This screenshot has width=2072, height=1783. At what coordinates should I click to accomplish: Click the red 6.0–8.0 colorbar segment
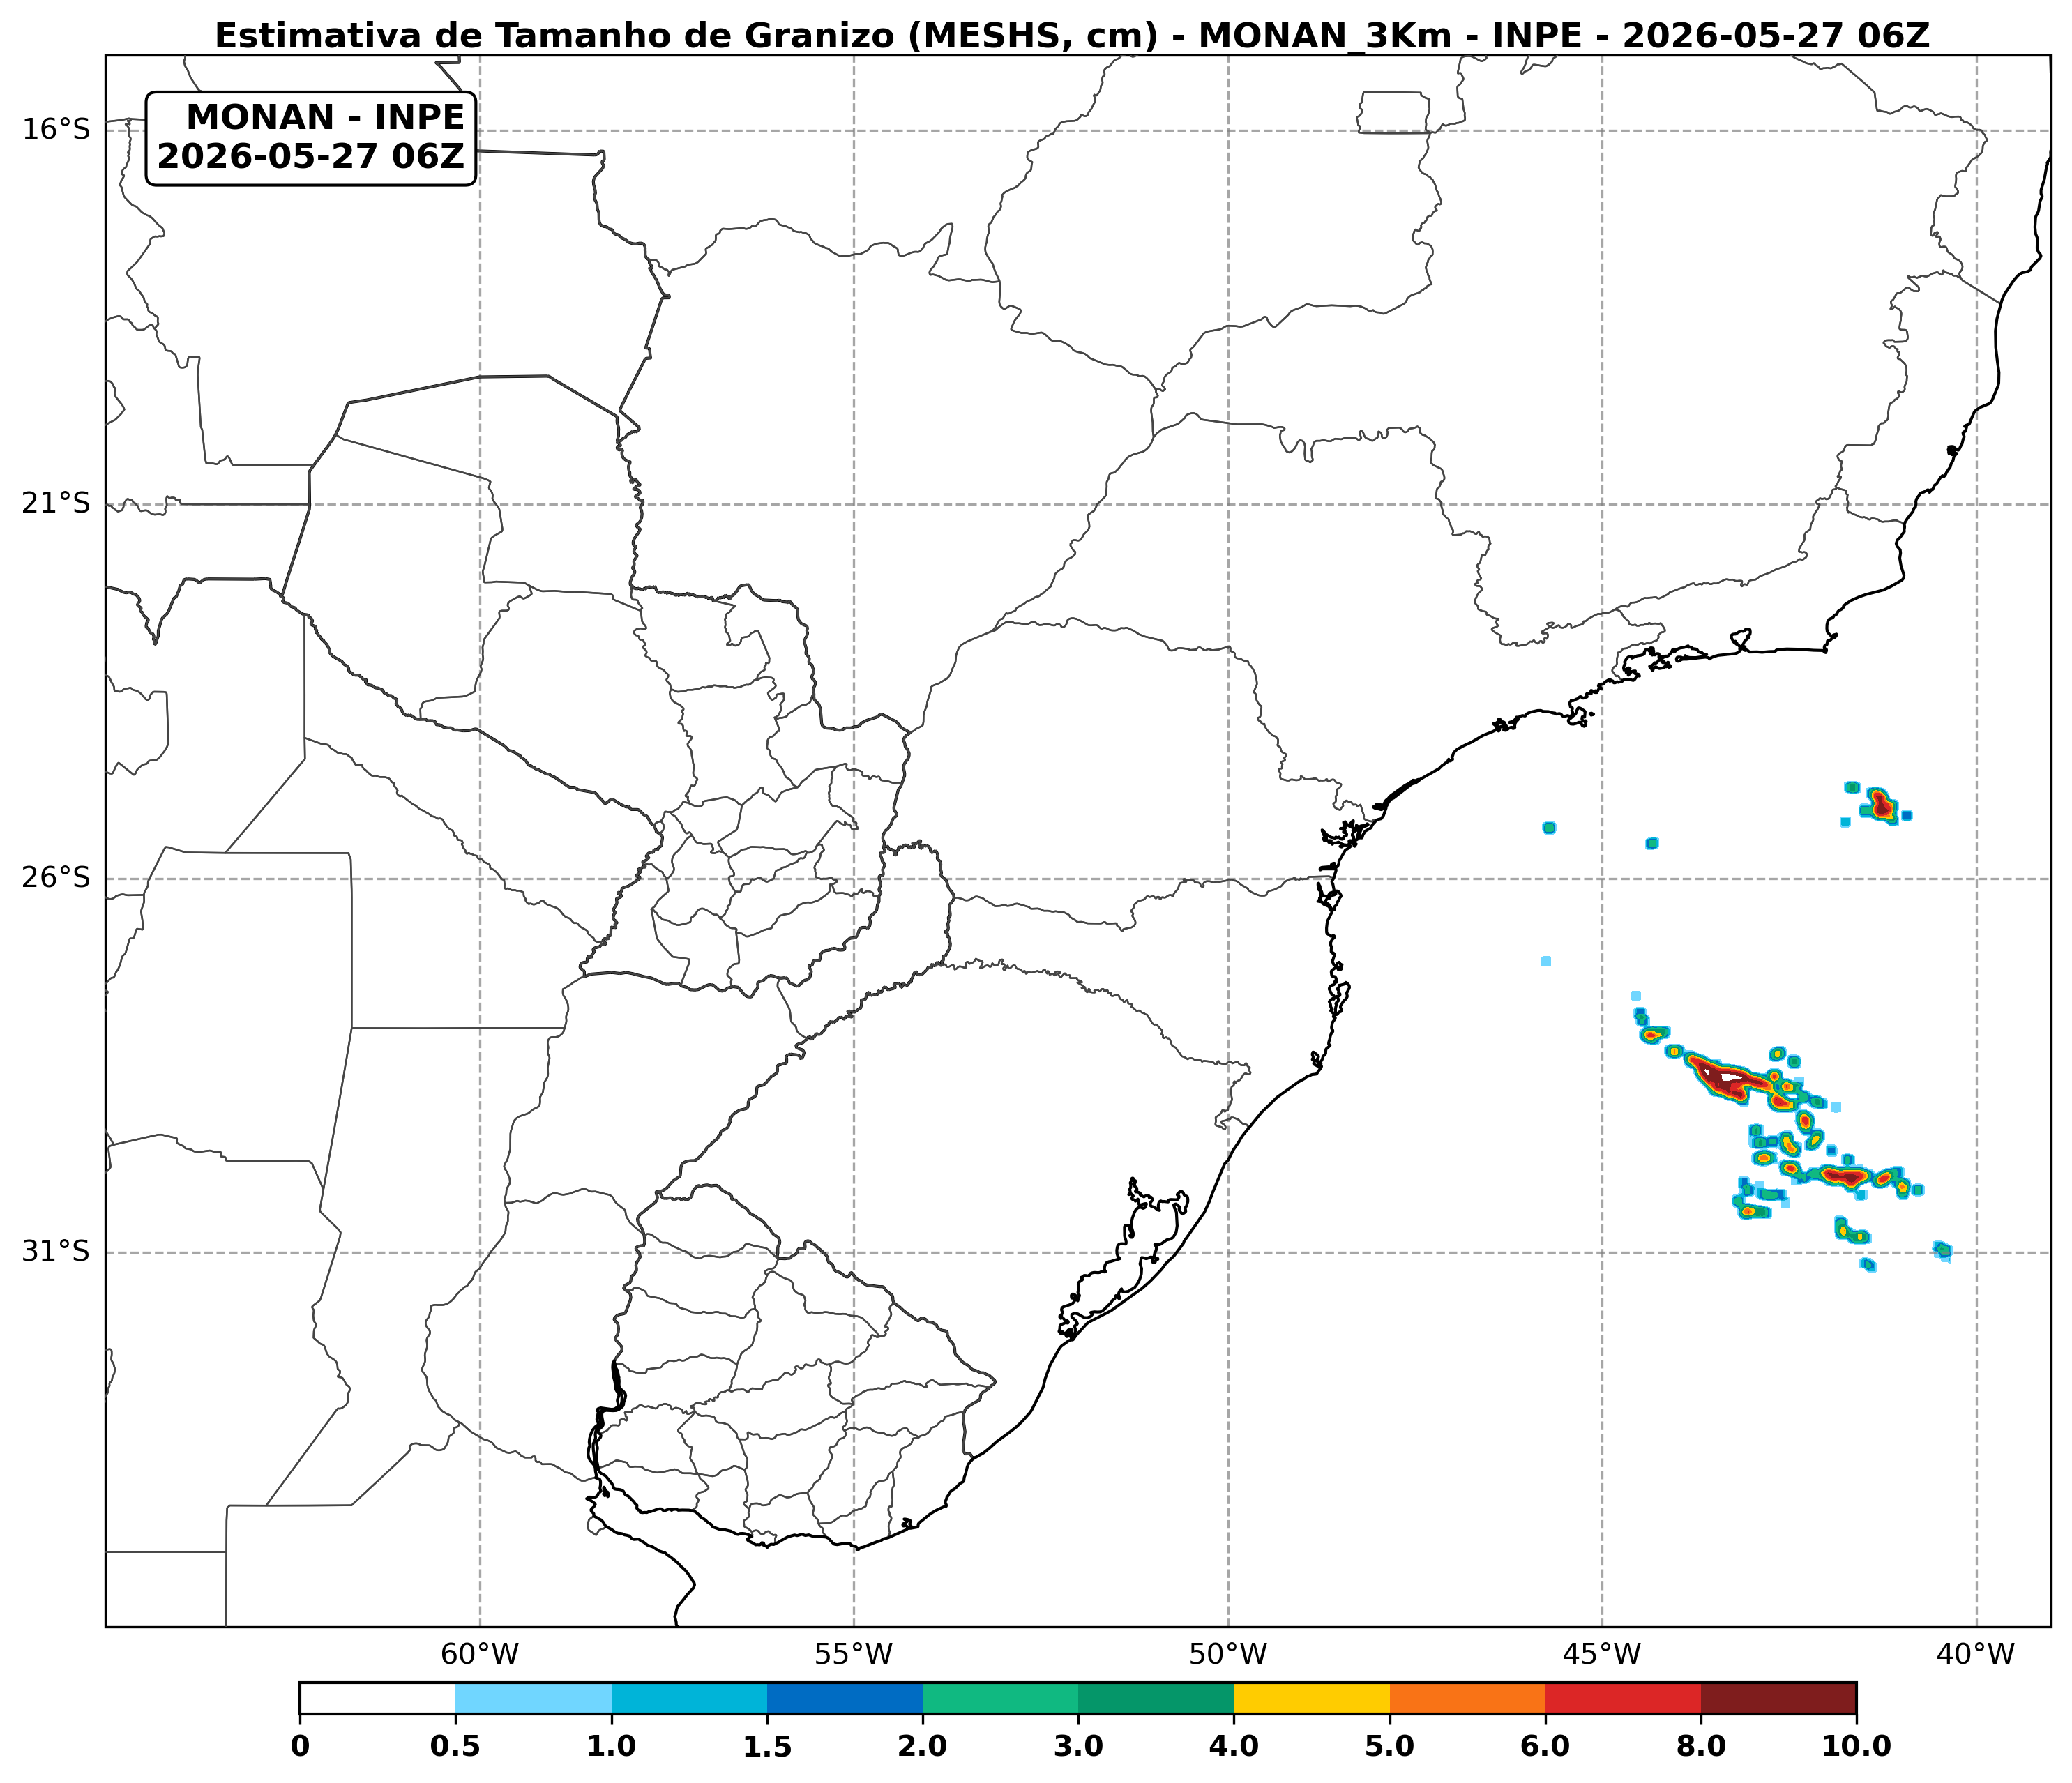coord(1623,1698)
